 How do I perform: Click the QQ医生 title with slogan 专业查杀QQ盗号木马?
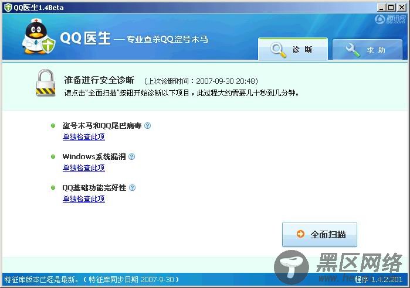(x=134, y=39)
